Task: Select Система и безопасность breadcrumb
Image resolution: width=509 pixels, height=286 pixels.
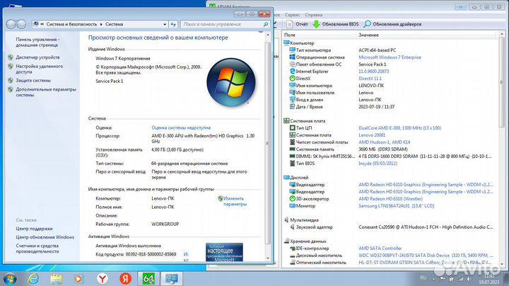Action: pos(71,24)
